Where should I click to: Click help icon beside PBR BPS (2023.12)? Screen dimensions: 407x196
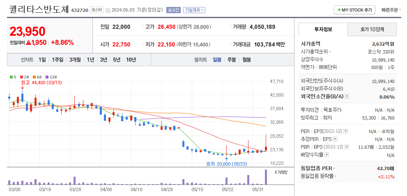coord(347,147)
